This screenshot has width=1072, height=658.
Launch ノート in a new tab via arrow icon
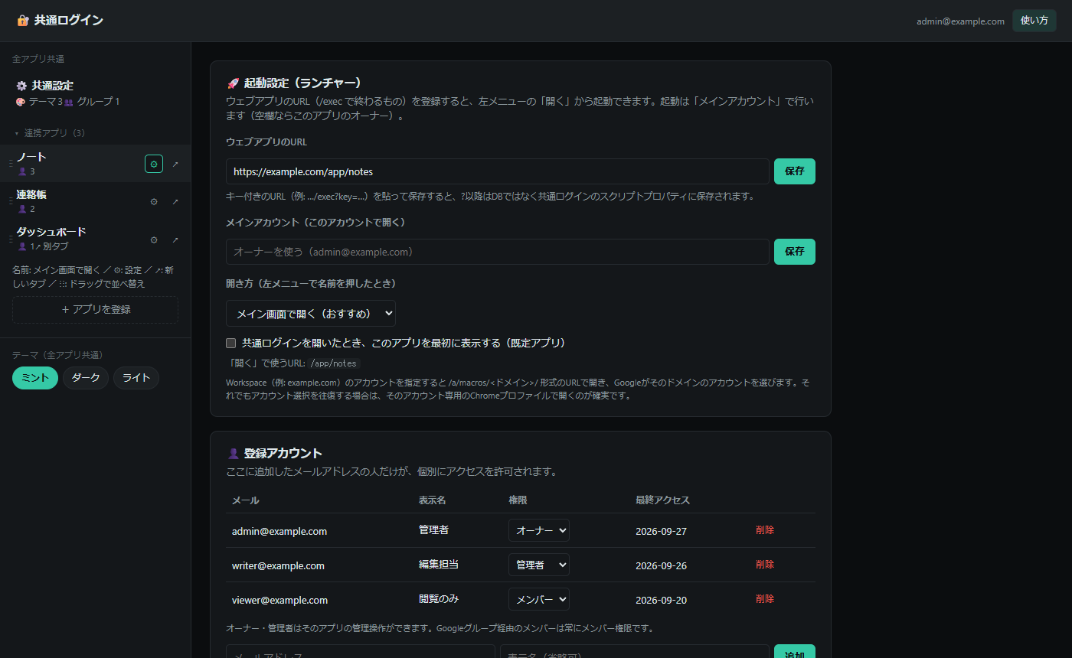coord(175,164)
